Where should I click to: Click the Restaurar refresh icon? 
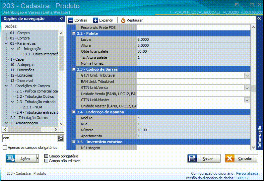(x=123, y=20)
